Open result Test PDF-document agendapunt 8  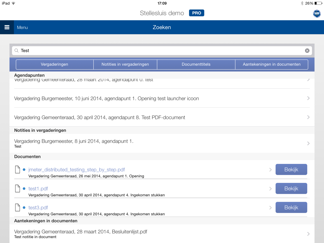point(162,117)
